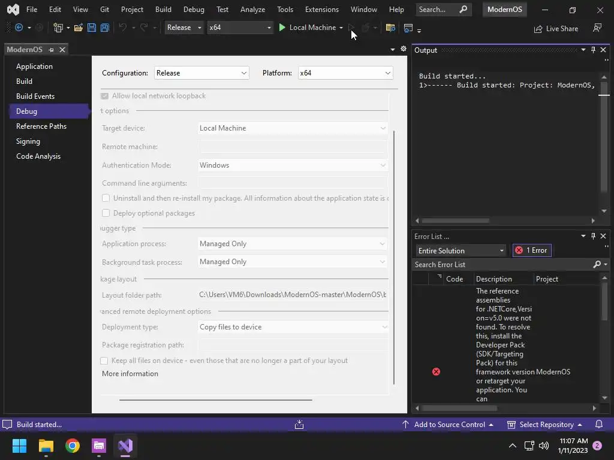
Task: Toggle Deploy optional packages checkbox
Action: [x=106, y=213]
